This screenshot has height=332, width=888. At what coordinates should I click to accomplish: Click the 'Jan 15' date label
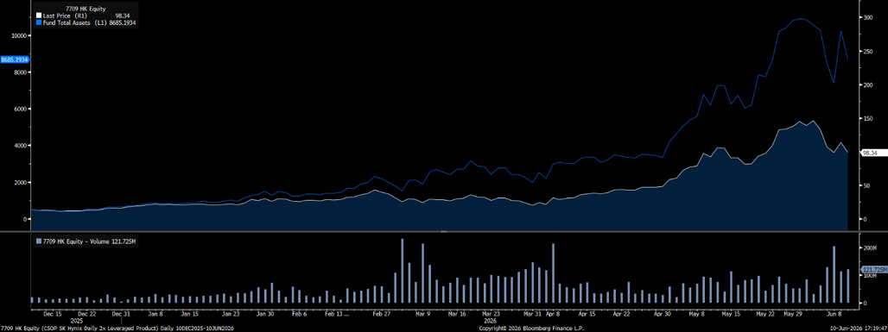tap(189, 312)
